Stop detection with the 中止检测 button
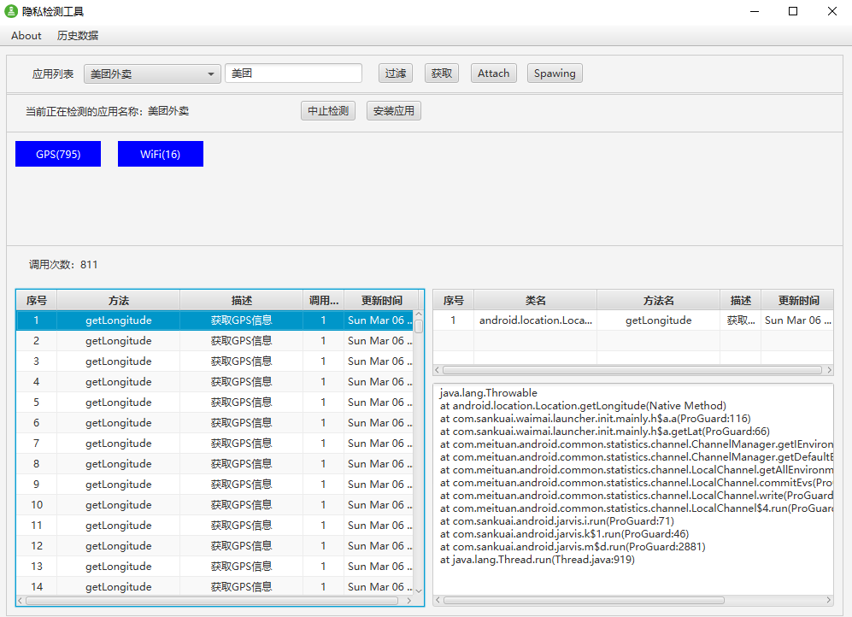This screenshot has height=617, width=852. pos(328,111)
